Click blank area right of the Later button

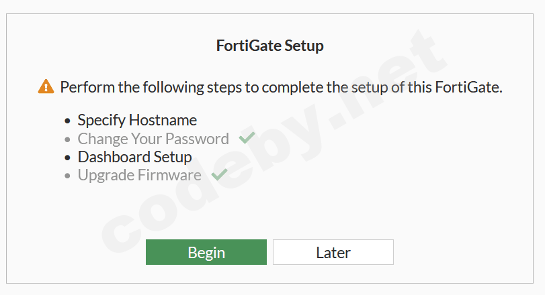click(464, 252)
